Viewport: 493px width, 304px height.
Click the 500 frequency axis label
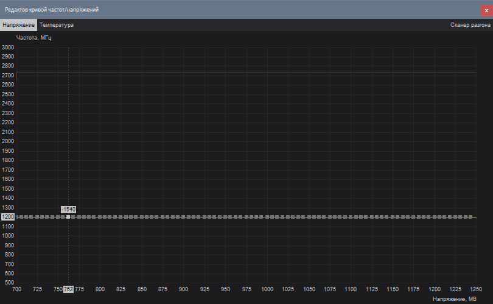coord(9,283)
